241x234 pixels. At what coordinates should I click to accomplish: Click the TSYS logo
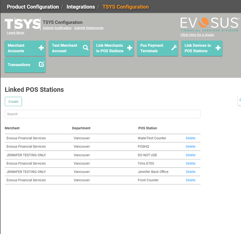pos(23,24)
